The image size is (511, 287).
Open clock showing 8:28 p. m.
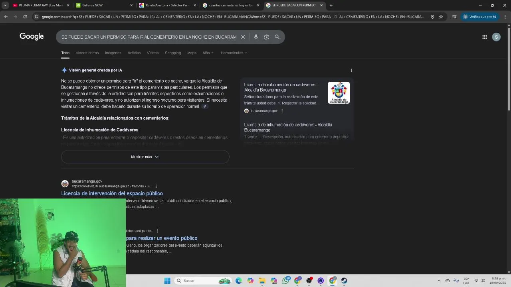pyautogui.click(x=499, y=281)
